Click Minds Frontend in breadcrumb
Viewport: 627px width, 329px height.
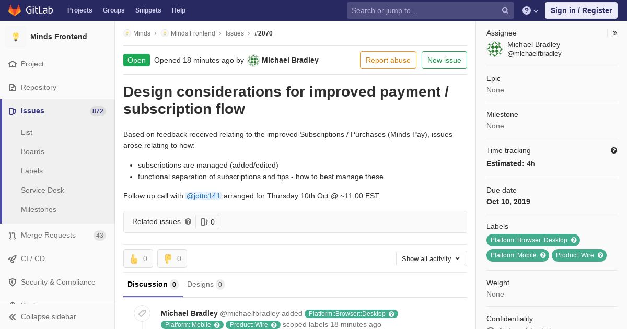click(193, 33)
